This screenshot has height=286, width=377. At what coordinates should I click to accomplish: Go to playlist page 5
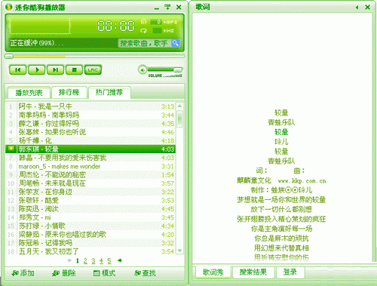(x=109, y=261)
